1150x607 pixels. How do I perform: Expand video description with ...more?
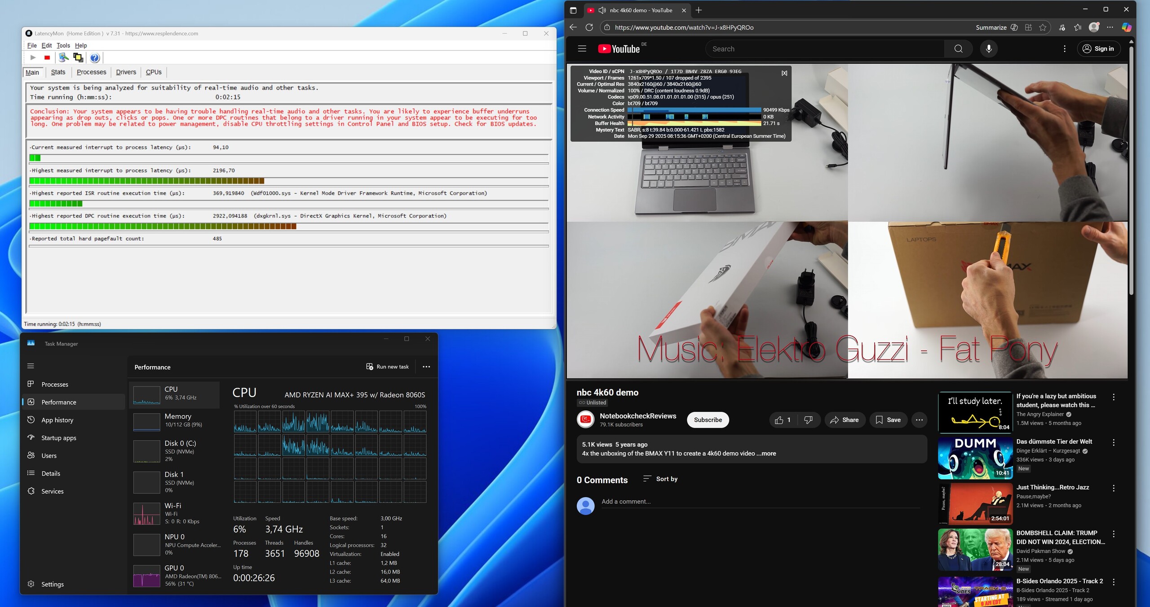pyautogui.click(x=766, y=454)
